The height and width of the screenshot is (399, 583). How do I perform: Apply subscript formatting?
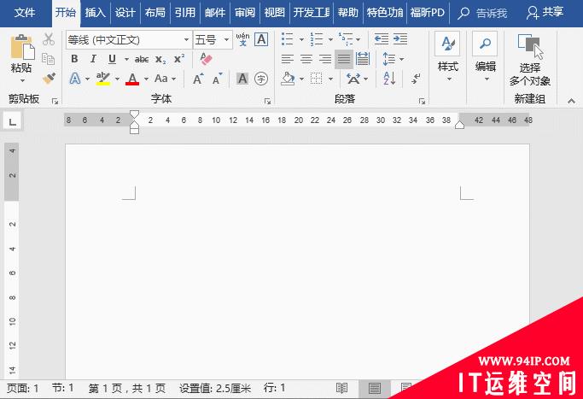[x=160, y=59]
